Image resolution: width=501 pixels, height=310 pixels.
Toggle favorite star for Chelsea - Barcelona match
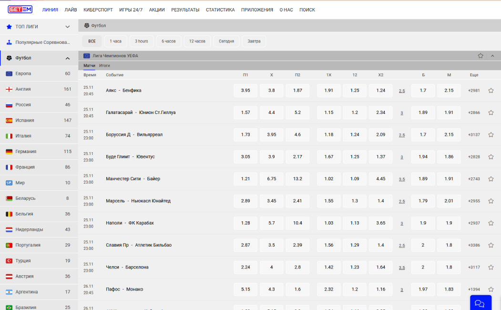(491, 267)
